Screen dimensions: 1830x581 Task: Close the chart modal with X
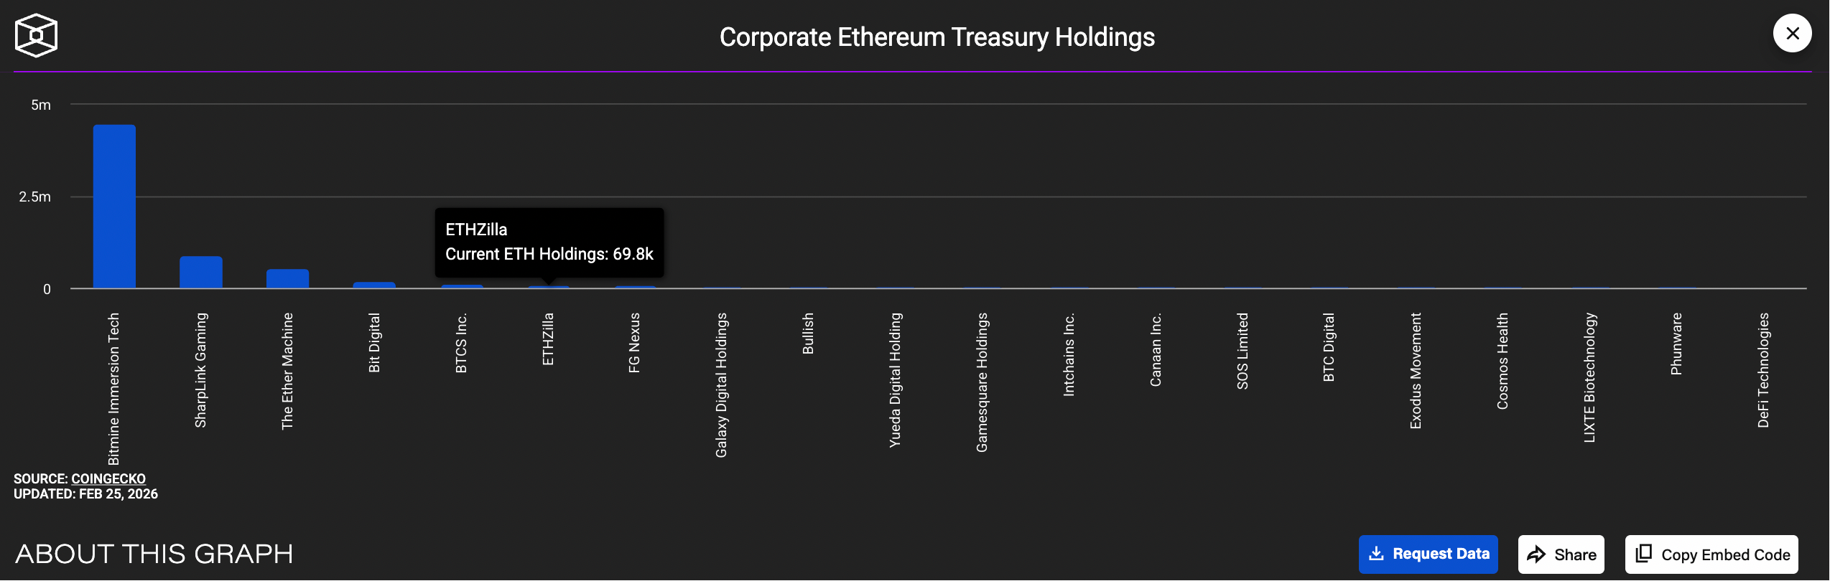coord(1793,33)
